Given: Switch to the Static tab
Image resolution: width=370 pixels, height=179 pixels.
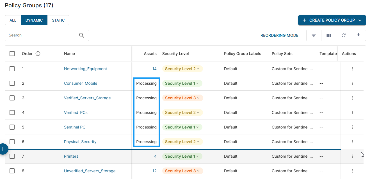Looking at the screenshot, I should tap(58, 20).
